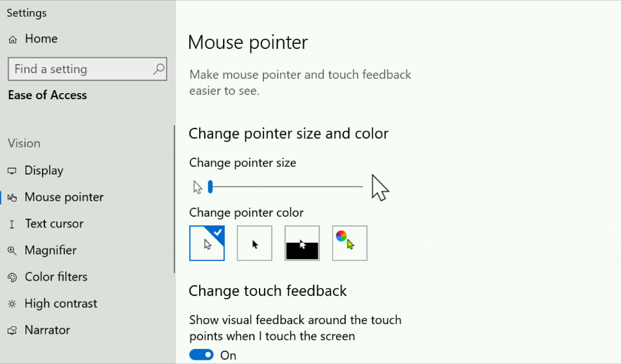Open the Color filters page

(x=56, y=277)
